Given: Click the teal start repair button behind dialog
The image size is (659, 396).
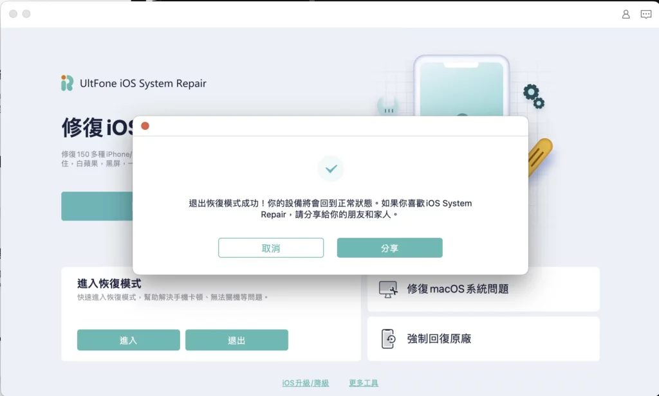Looking at the screenshot, I should pos(97,206).
